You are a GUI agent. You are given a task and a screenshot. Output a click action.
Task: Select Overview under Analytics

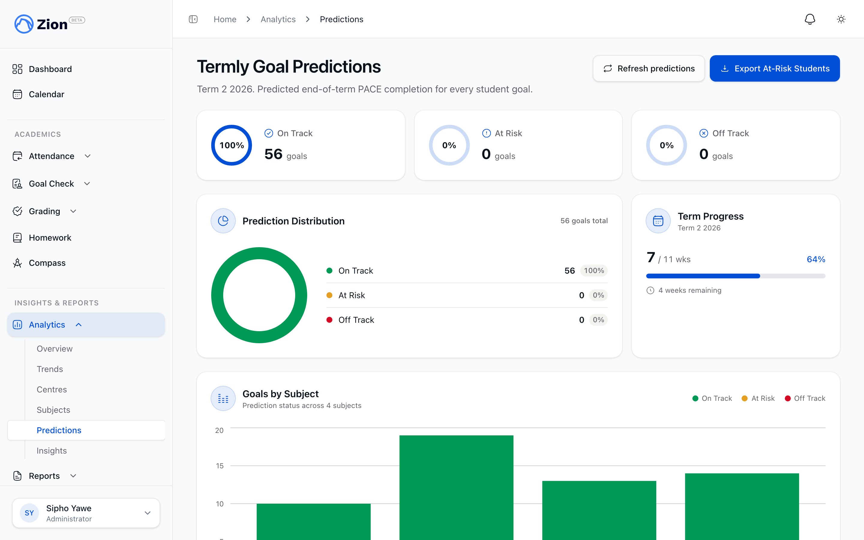coord(55,349)
